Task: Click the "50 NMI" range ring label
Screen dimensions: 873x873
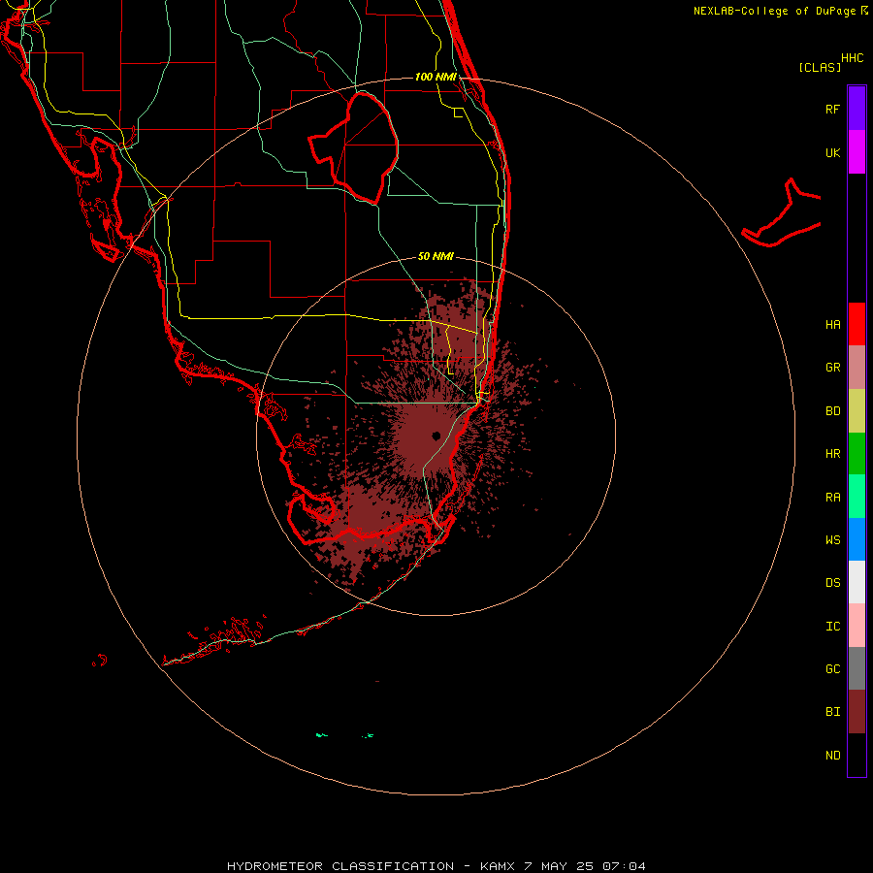Action: [436, 256]
